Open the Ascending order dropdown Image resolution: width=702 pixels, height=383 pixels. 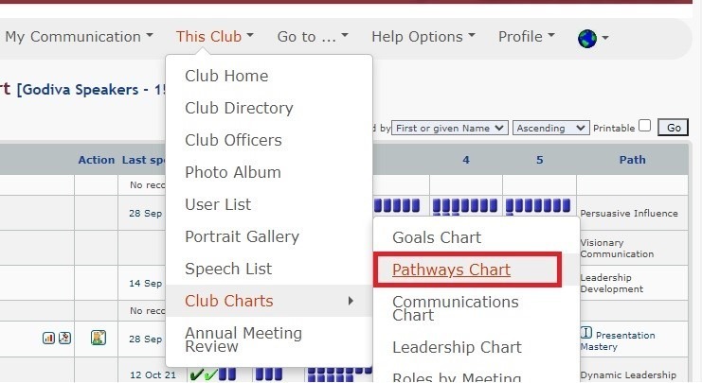coord(550,129)
